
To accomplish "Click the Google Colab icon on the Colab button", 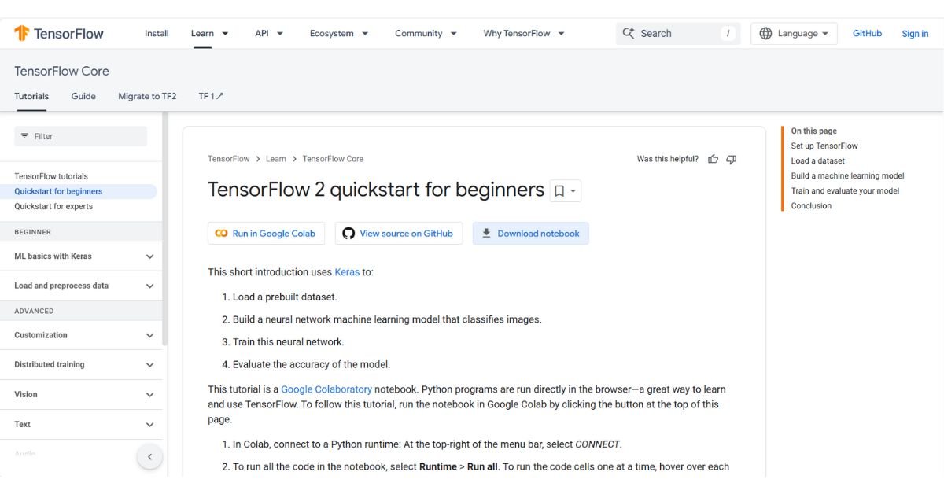I will coord(220,233).
